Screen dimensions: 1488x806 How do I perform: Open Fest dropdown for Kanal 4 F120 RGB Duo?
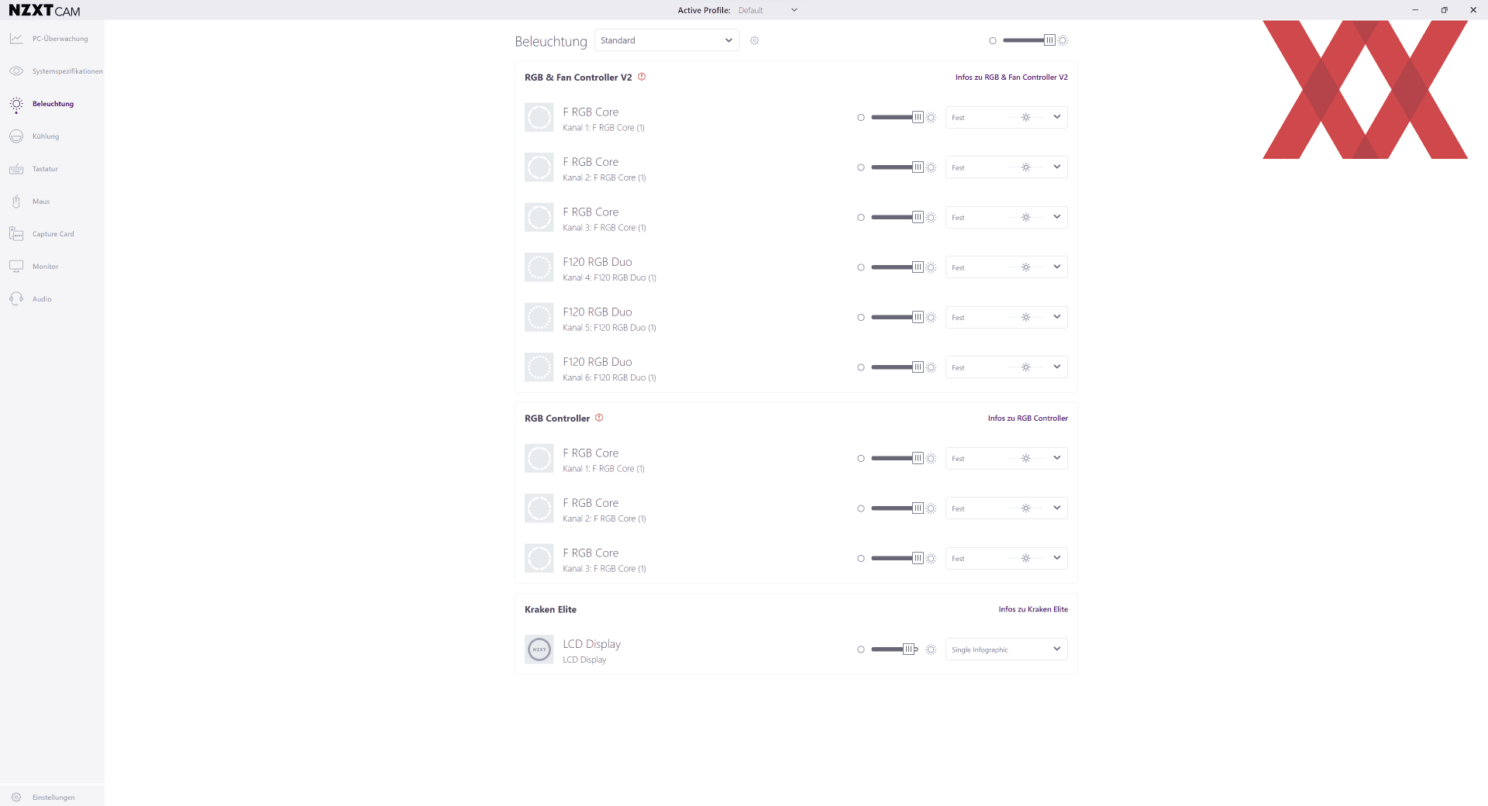[1006, 267]
